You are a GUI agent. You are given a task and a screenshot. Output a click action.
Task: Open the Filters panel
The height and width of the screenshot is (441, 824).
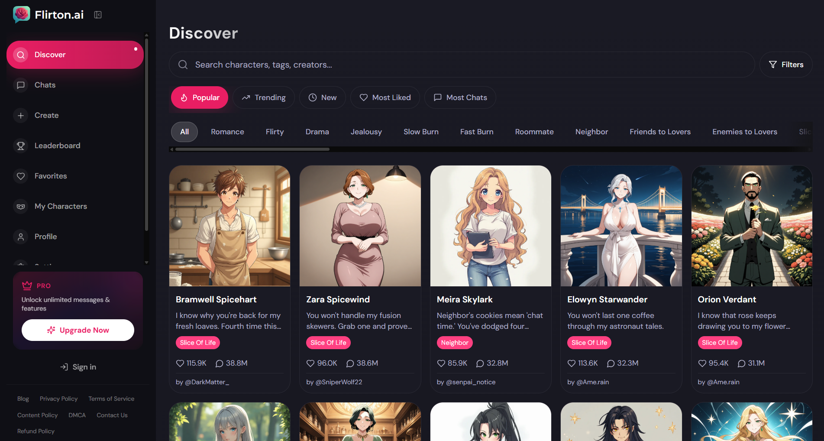[785, 64]
